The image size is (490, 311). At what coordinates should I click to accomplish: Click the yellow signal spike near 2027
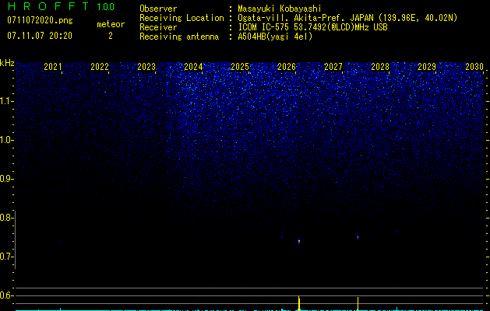coord(358,303)
